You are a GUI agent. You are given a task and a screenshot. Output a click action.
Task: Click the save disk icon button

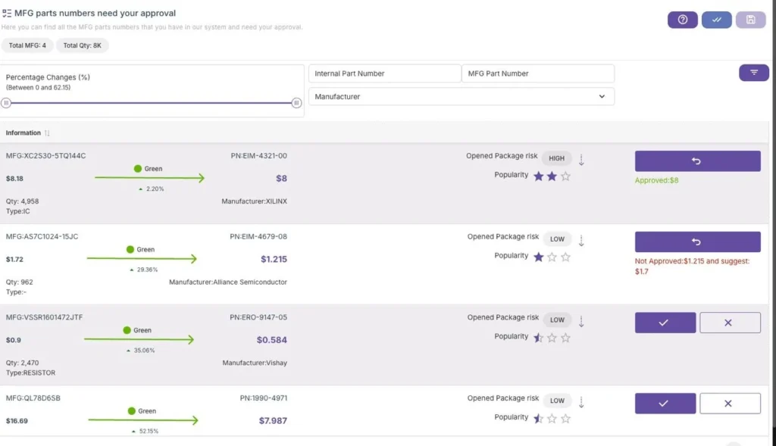[x=750, y=20]
